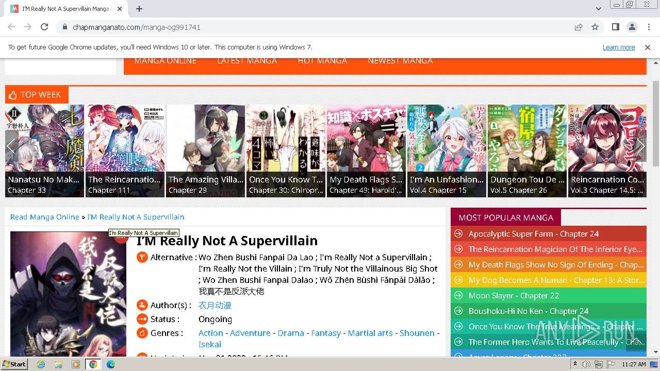This screenshot has height=371, width=660.
Task: Jump to page top with up-arrow button
Action: (x=636, y=341)
